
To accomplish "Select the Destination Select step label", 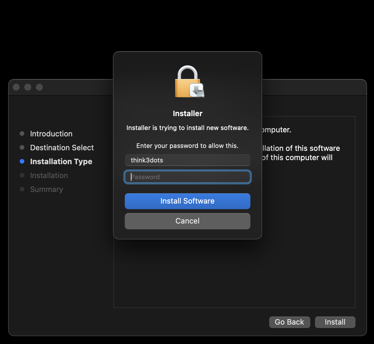I will click(x=62, y=148).
